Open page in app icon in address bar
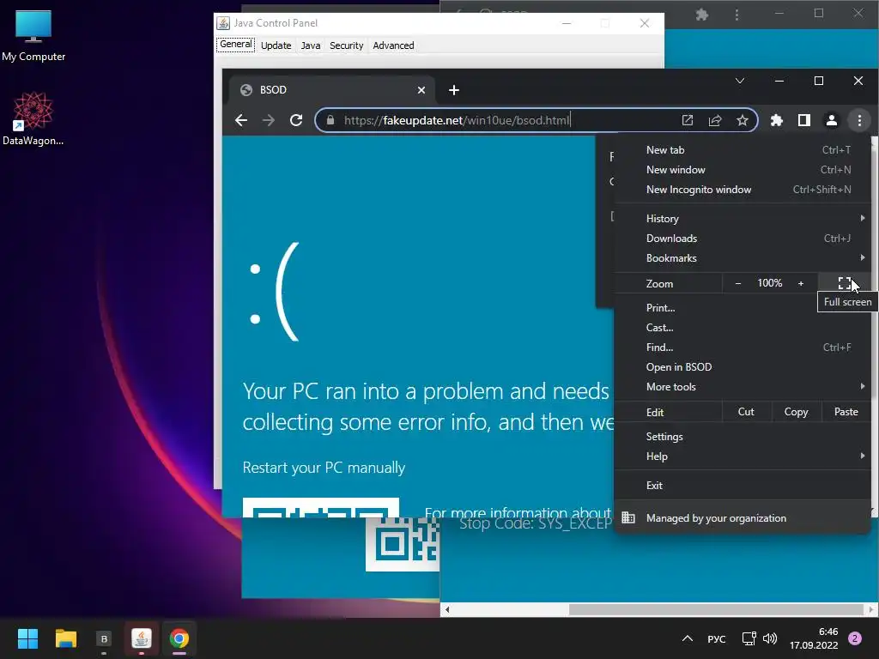879x659 pixels. [x=688, y=120]
